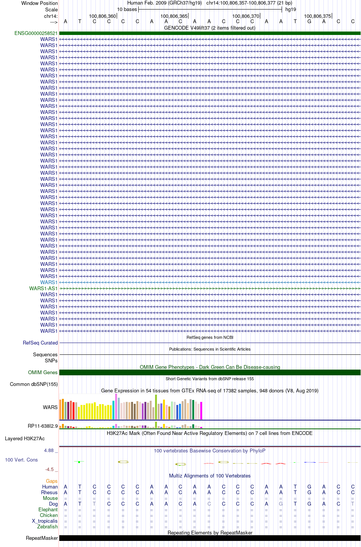Open the RefSeq Curated track label
Screen dimensions: 361x547
(x=40, y=343)
